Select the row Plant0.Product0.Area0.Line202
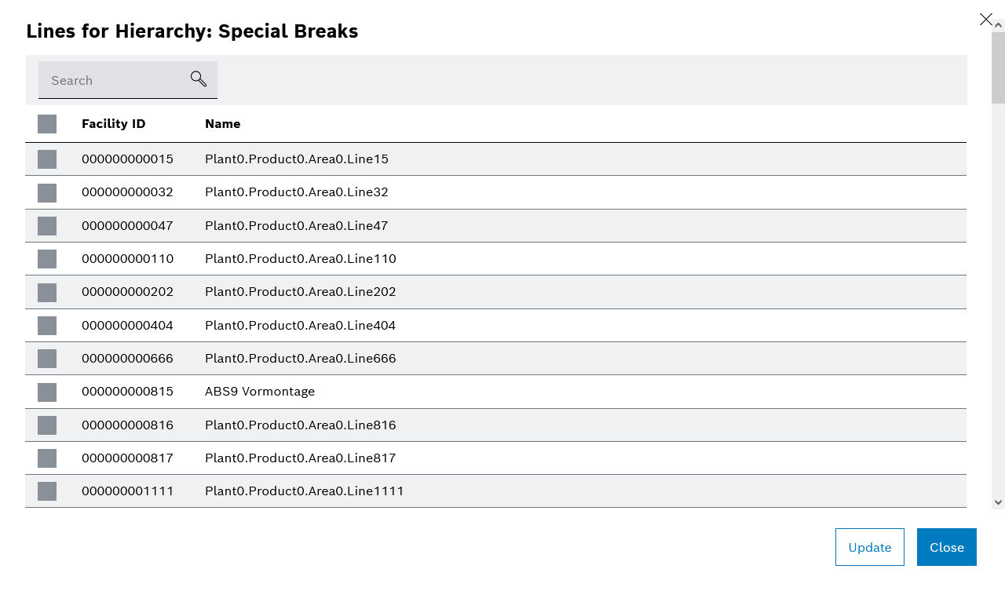Image resolution: width=1005 pixels, height=591 pixels. pyautogui.click(x=300, y=291)
